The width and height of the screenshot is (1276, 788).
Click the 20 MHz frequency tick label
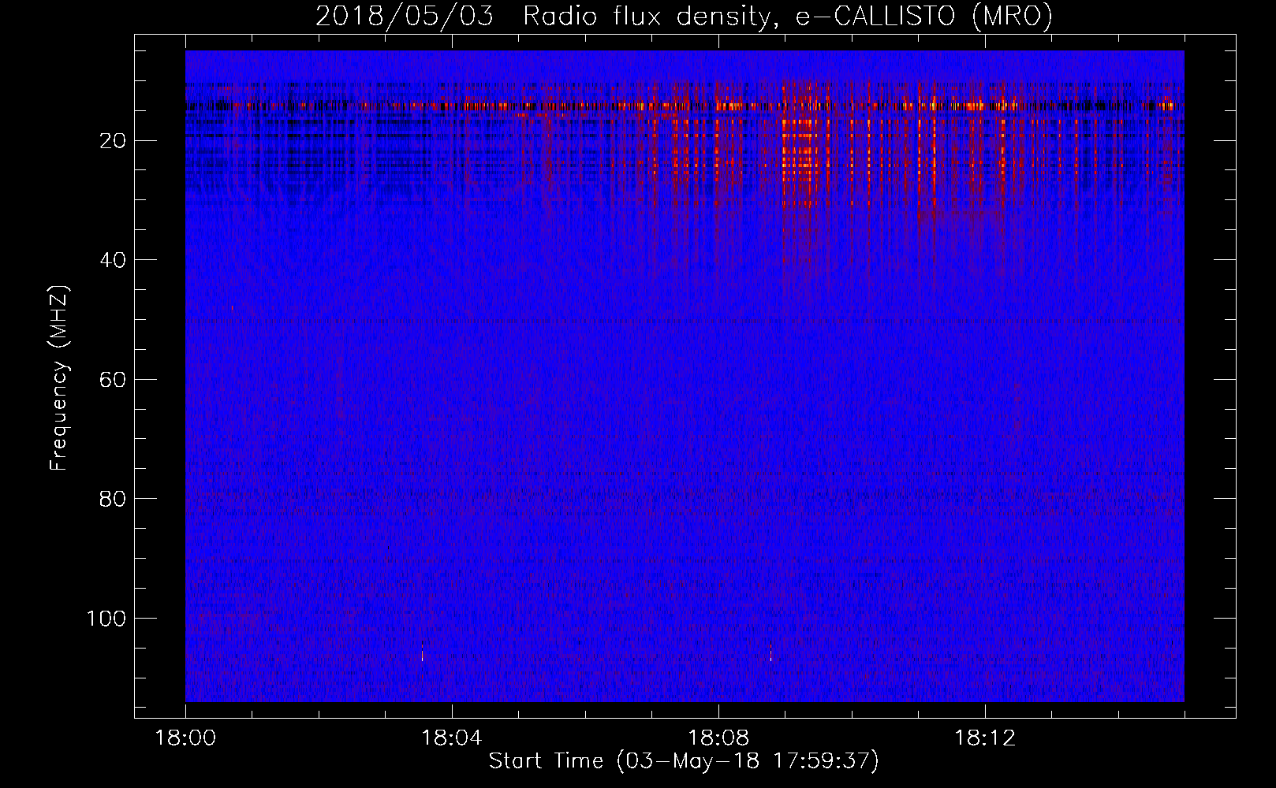pos(113,141)
